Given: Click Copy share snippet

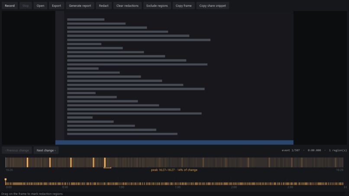Looking at the screenshot, I should (x=213, y=6).
